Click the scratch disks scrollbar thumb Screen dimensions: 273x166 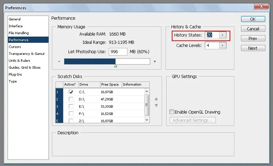[x=147, y=105]
